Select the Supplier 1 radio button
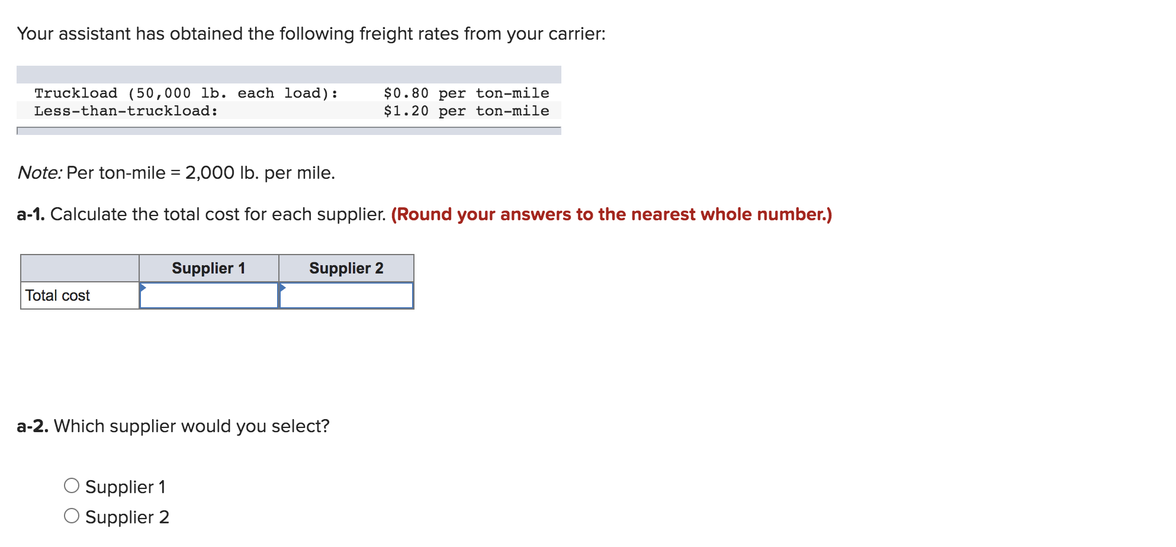The image size is (1176, 547). tap(71, 485)
